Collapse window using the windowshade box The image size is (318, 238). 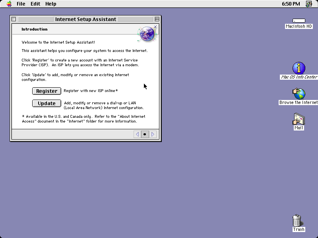pos(157,19)
